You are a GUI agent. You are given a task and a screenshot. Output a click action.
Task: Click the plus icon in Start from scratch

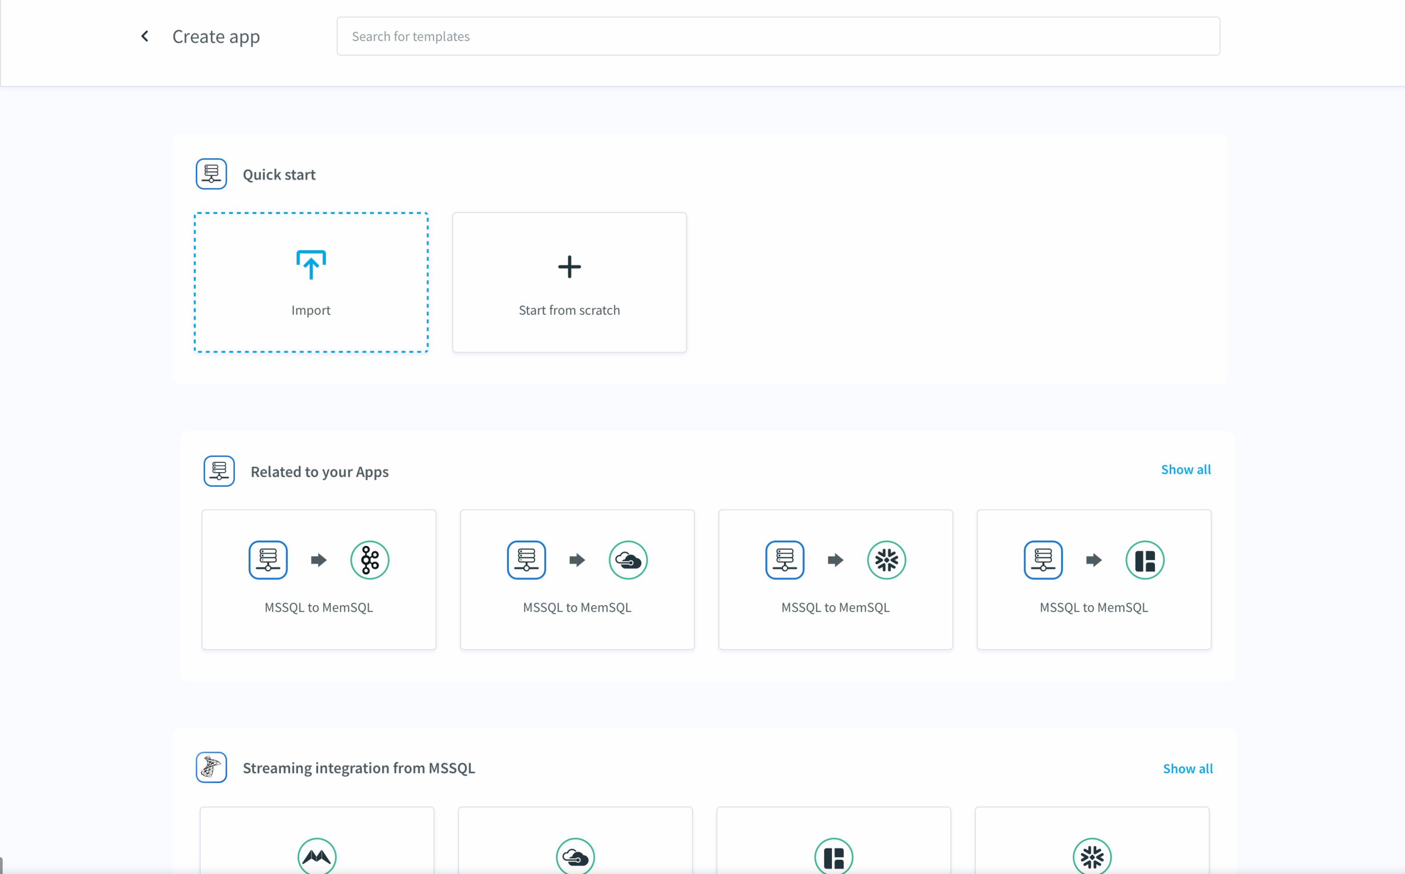click(x=569, y=266)
